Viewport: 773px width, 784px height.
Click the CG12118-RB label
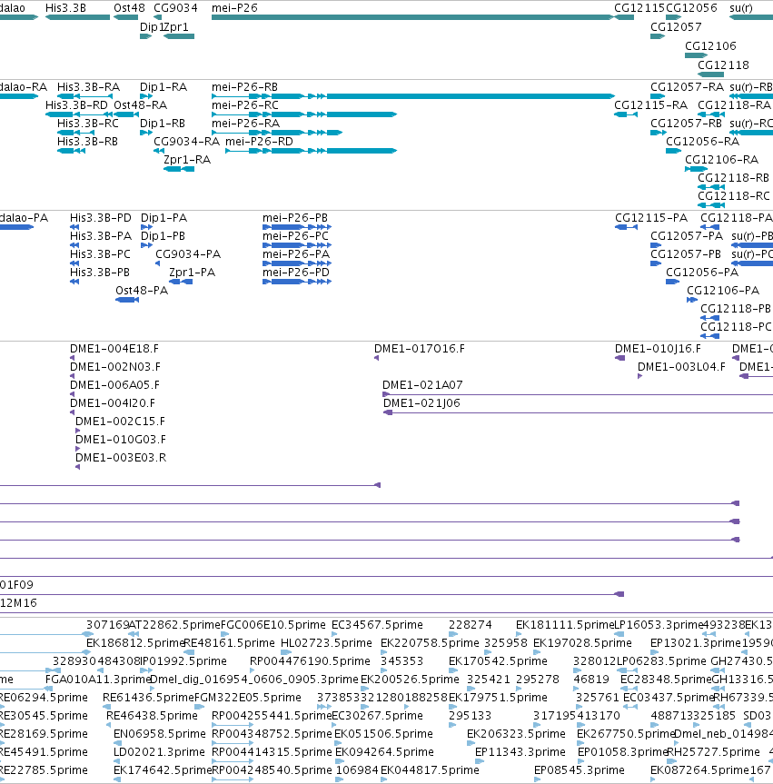coord(734,177)
